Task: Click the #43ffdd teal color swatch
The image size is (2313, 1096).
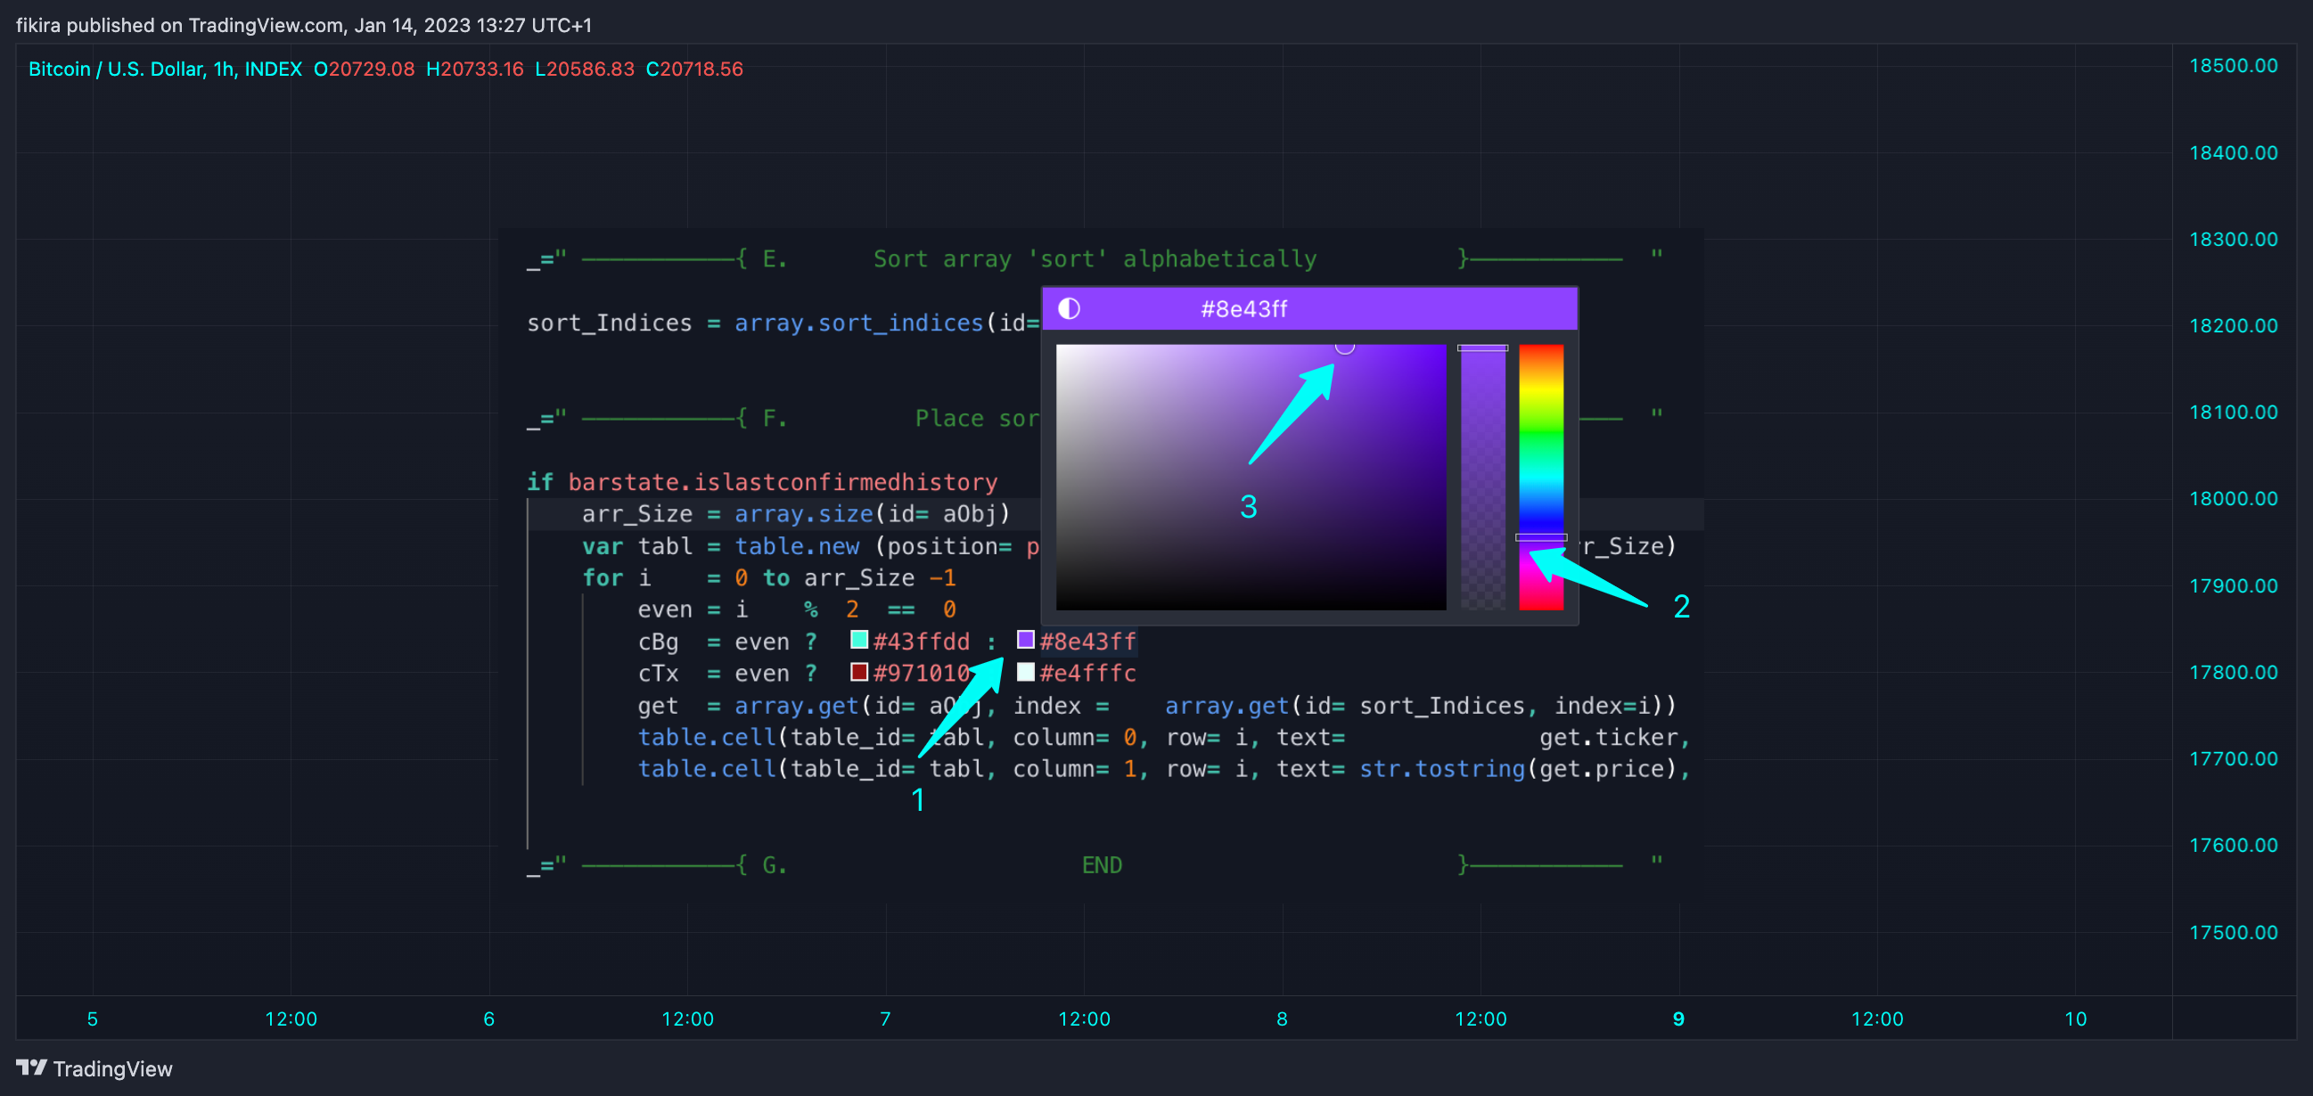Action: coord(859,640)
